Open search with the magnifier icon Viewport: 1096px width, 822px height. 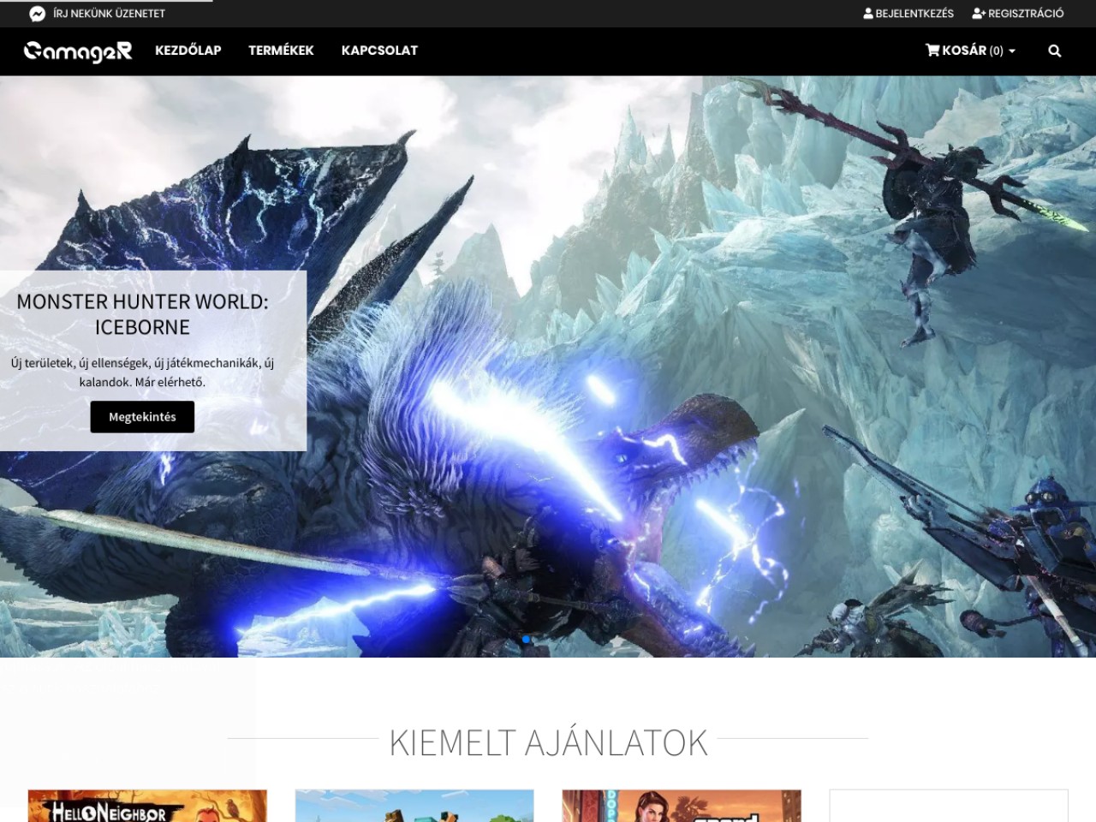pos(1055,51)
